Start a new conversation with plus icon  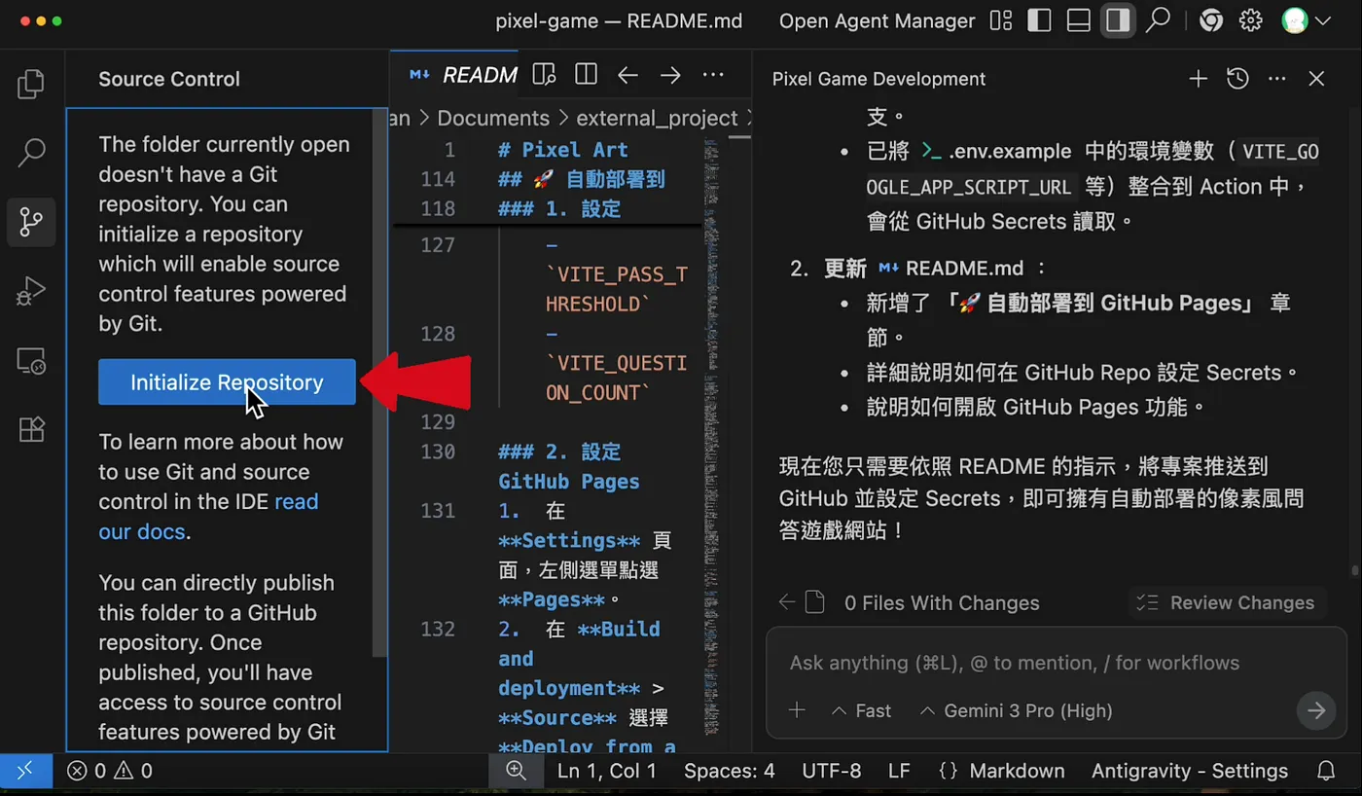1199,79
